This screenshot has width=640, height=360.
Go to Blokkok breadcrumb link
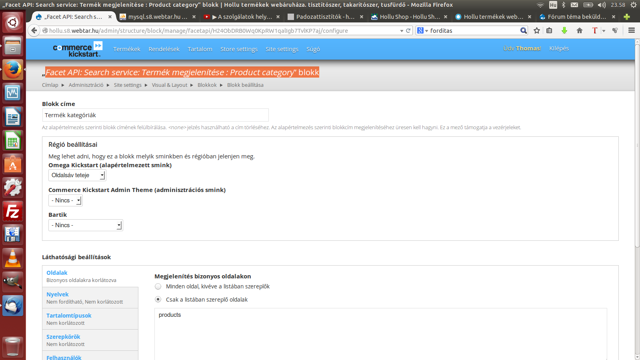click(207, 85)
